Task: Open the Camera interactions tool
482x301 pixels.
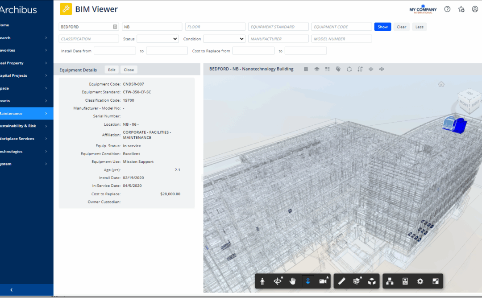Action: click(x=324, y=281)
